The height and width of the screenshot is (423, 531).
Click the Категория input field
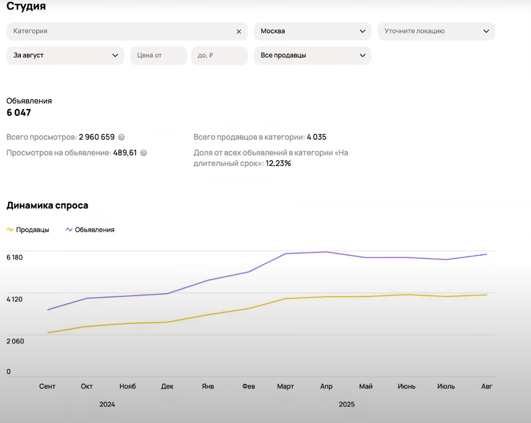(x=120, y=31)
